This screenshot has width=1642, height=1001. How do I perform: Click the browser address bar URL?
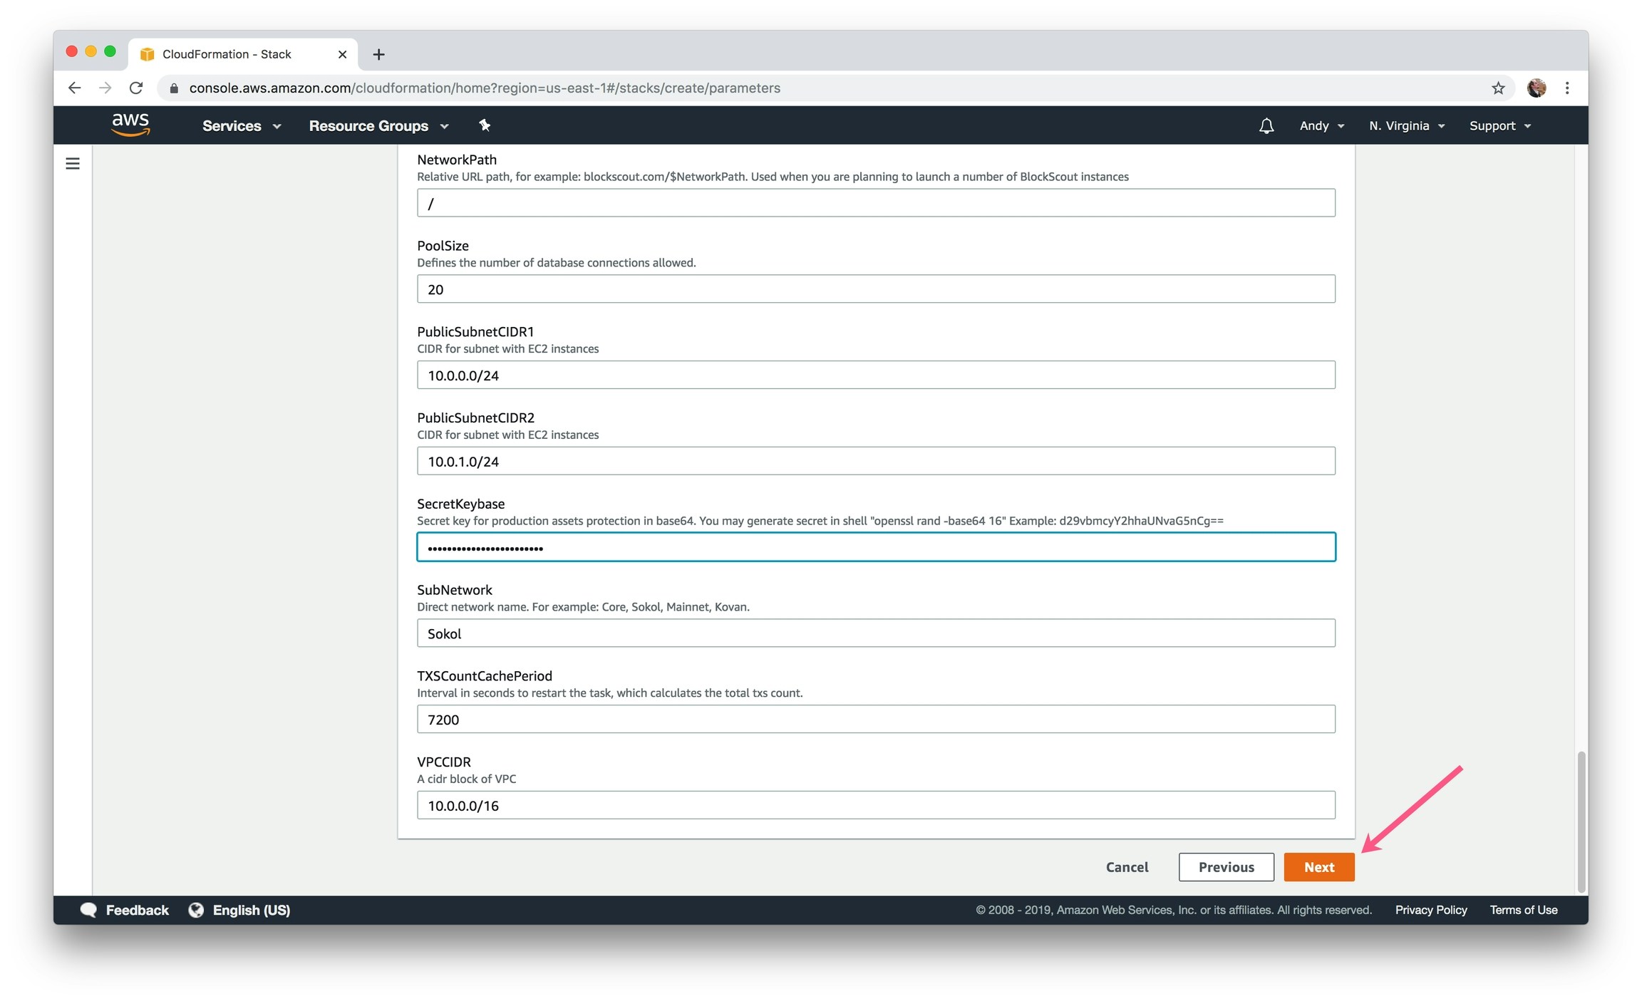point(485,88)
